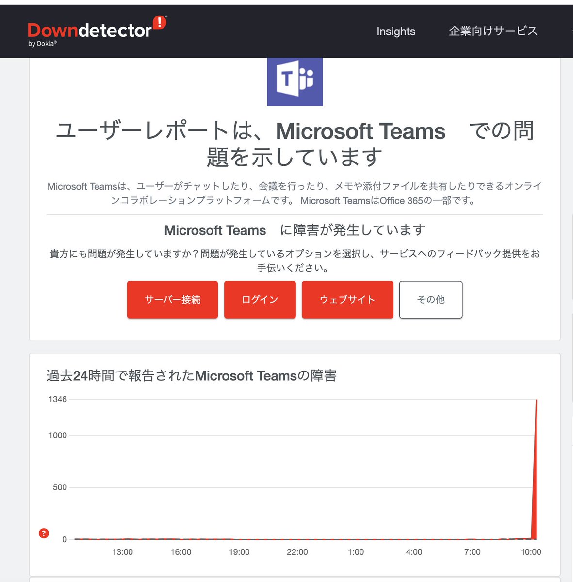Click the by Ookla text under logo

pyautogui.click(x=43, y=44)
